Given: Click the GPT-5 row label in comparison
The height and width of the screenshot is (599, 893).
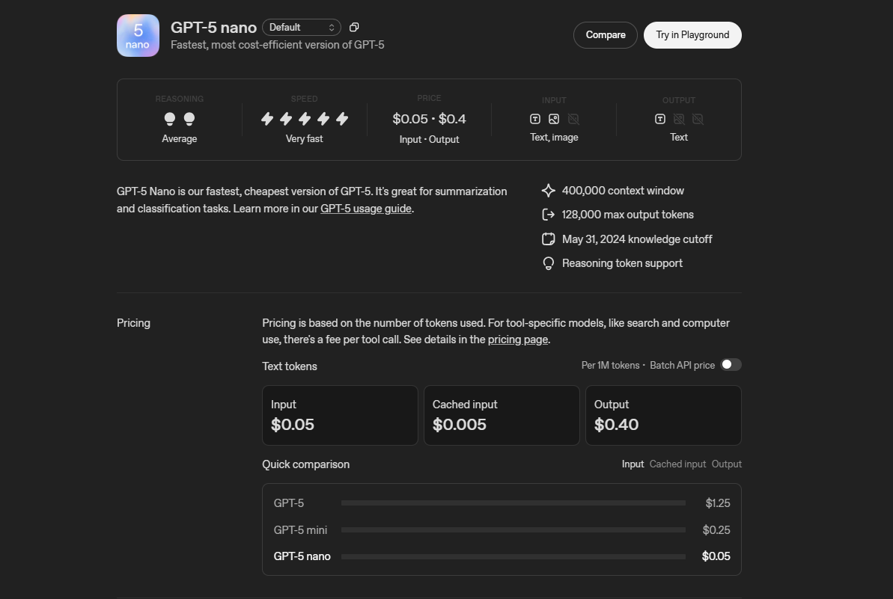Looking at the screenshot, I should pyautogui.click(x=289, y=503).
